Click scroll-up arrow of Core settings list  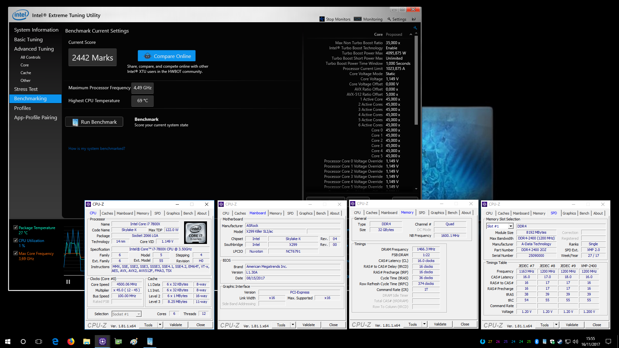416,33
